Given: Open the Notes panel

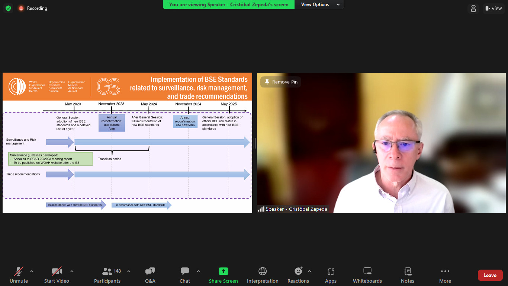Looking at the screenshot, I should (408, 275).
